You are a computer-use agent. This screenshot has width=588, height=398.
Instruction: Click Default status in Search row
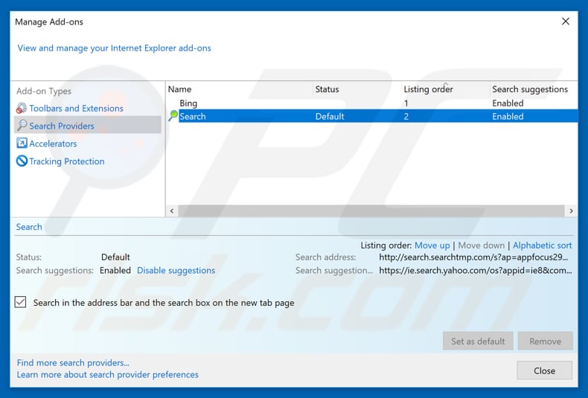pos(330,116)
